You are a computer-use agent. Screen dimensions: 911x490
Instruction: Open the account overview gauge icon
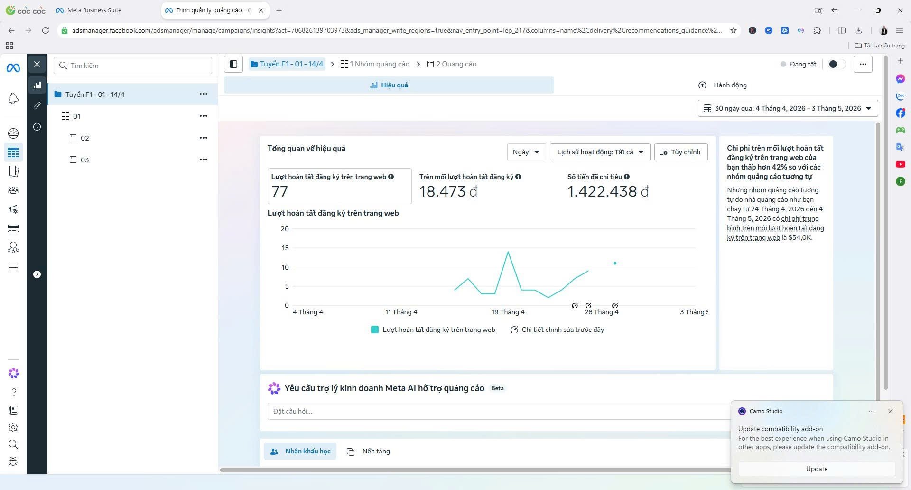coord(13,133)
